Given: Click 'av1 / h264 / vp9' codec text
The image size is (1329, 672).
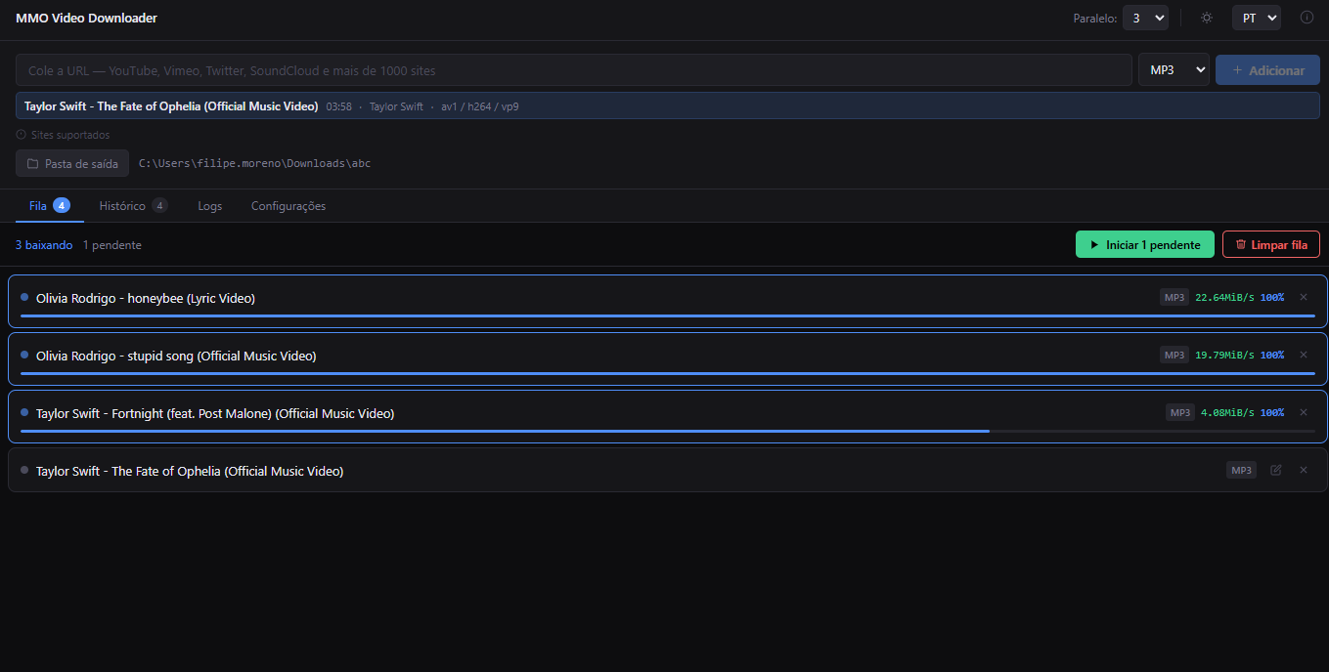Looking at the screenshot, I should 480,106.
